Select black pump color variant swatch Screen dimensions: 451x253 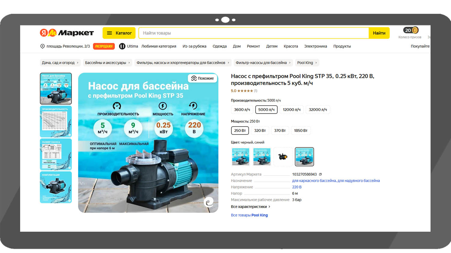[283, 157]
